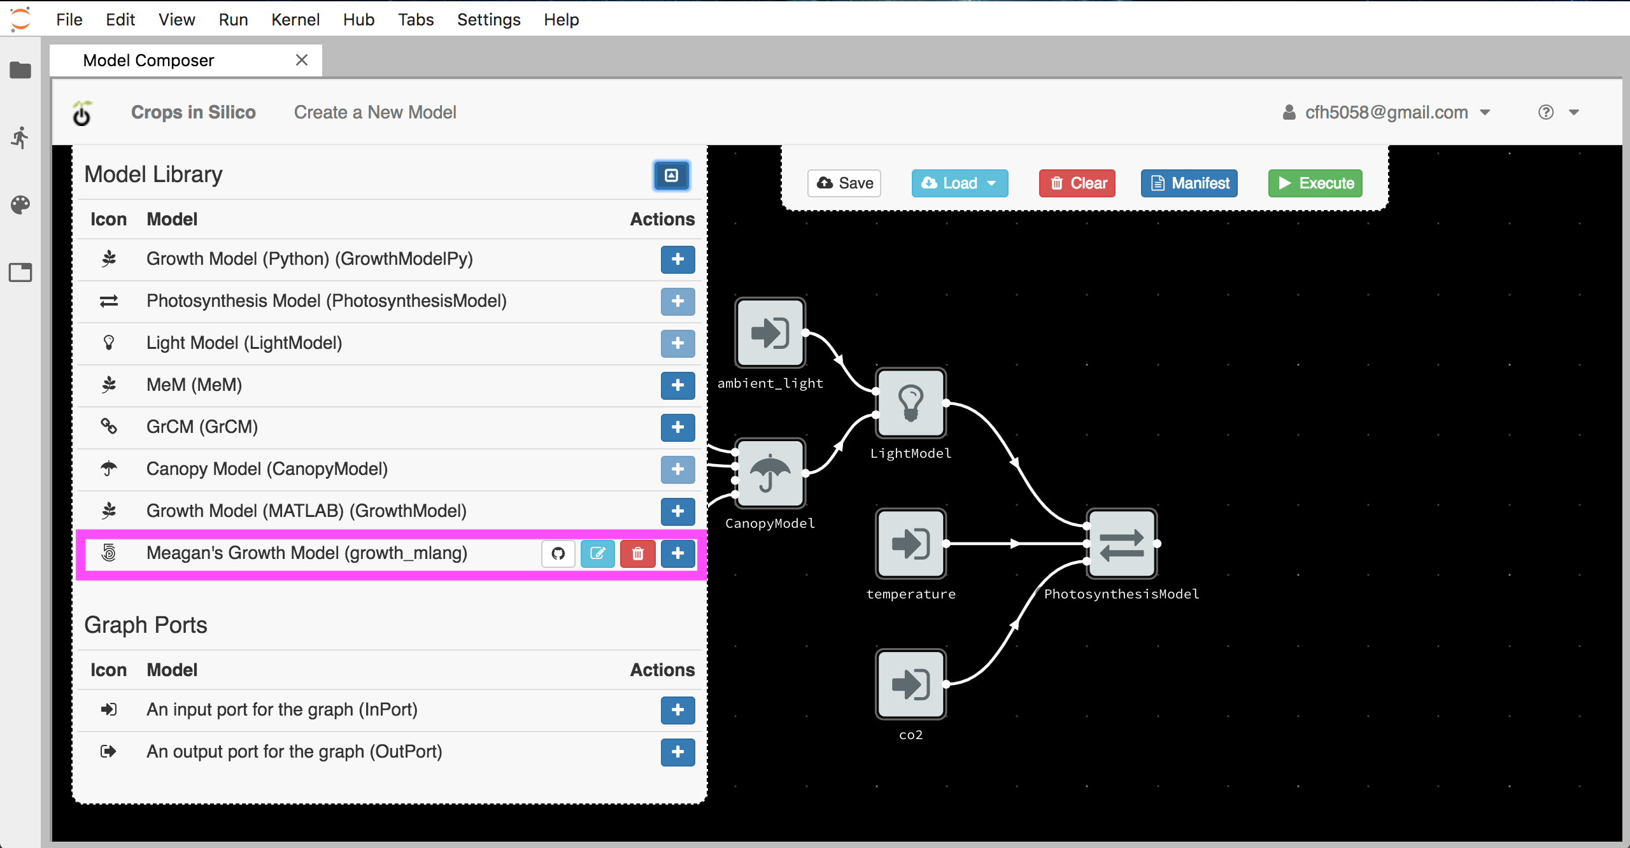Add GrCM model with its plus button
This screenshot has height=848, width=1630.
coord(677,427)
